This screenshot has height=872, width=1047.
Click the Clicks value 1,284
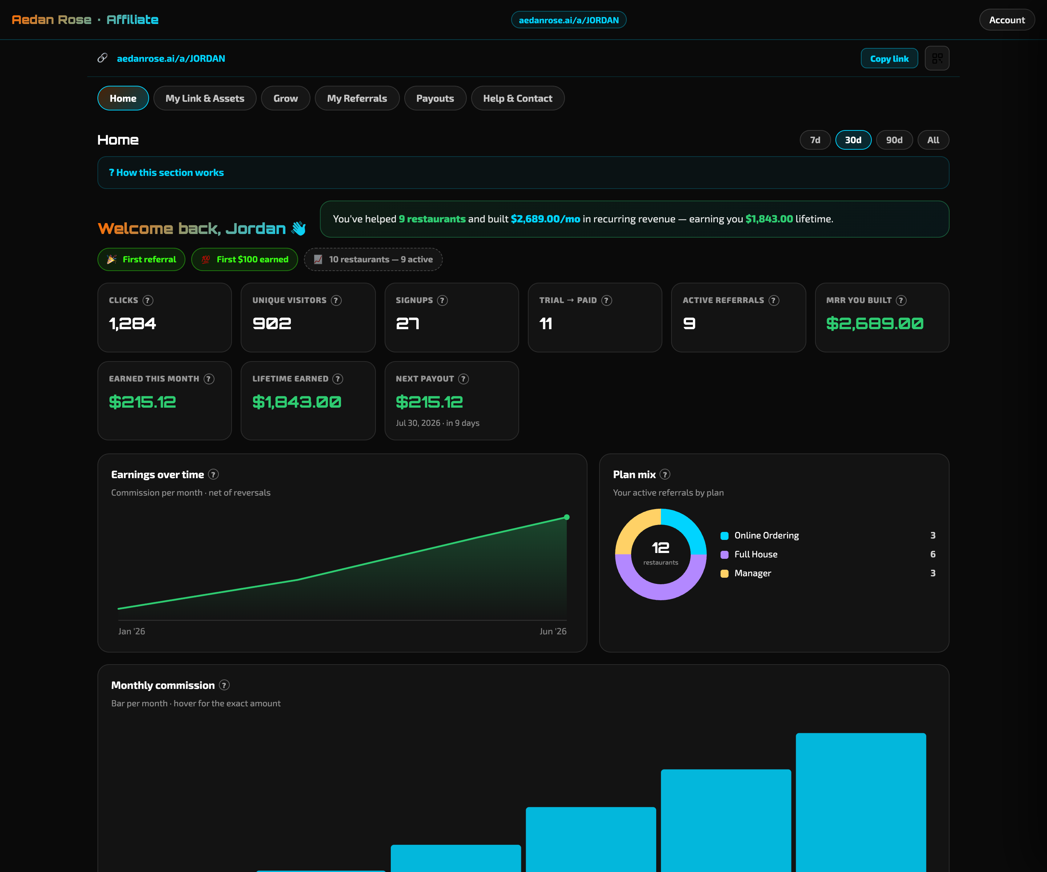click(x=132, y=323)
